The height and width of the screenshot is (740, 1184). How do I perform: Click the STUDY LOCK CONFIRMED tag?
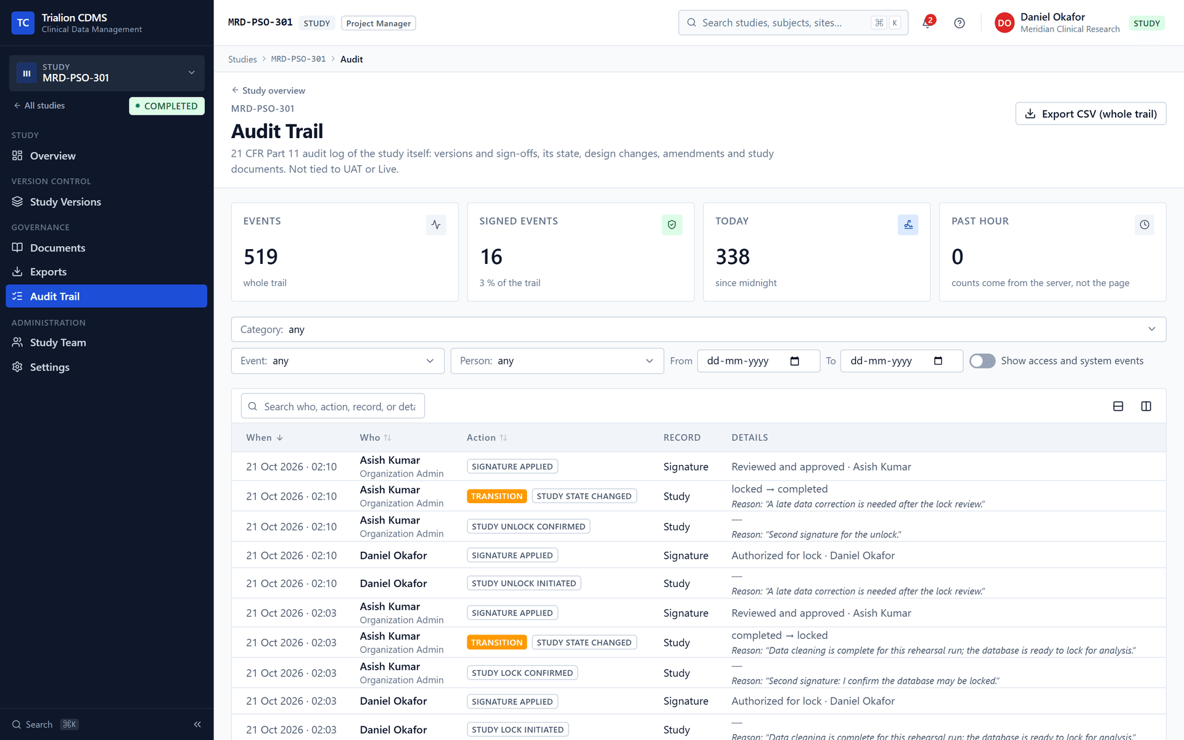click(x=522, y=673)
